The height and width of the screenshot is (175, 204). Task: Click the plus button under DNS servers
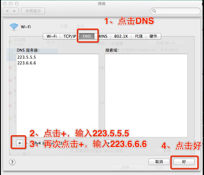point(20,143)
